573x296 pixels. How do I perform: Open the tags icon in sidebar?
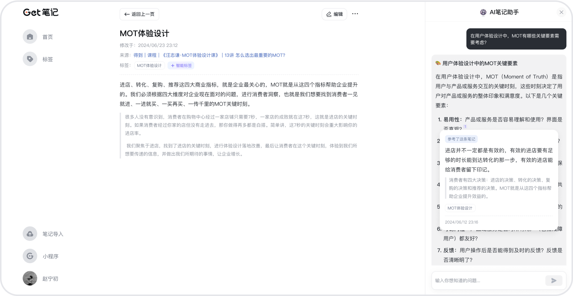[30, 59]
